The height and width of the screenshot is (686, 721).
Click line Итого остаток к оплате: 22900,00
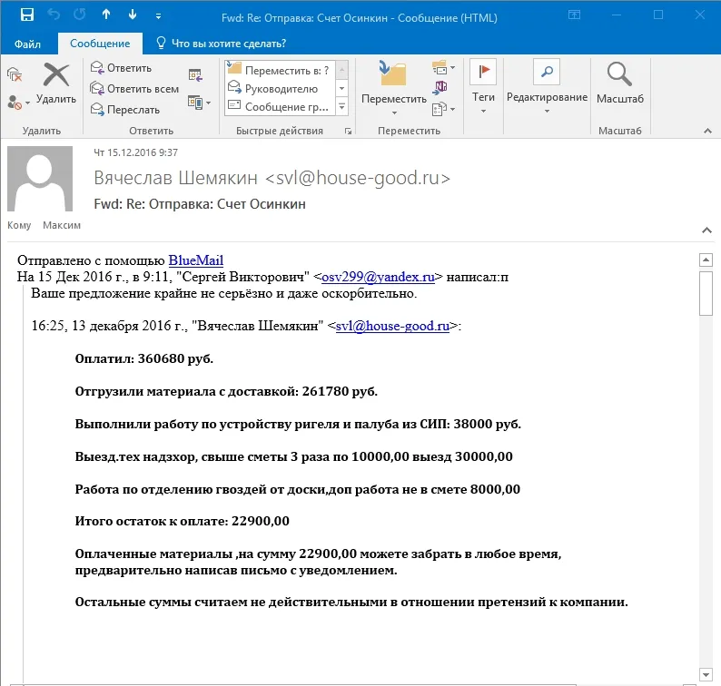point(183,521)
